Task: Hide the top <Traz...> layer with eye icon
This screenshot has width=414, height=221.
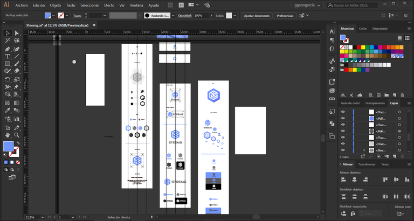Action: tap(343, 112)
